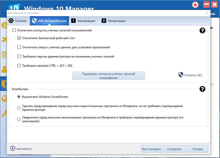
Task: Close the Windows 10 Manager main window
Action: tap(215, 4)
